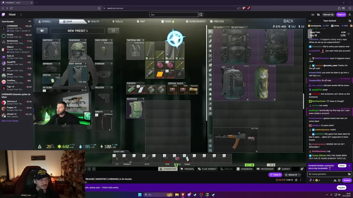The height and width of the screenshot is (198, 353).
Task: Click the Takip Et follow button
Action: pos(276,175)
